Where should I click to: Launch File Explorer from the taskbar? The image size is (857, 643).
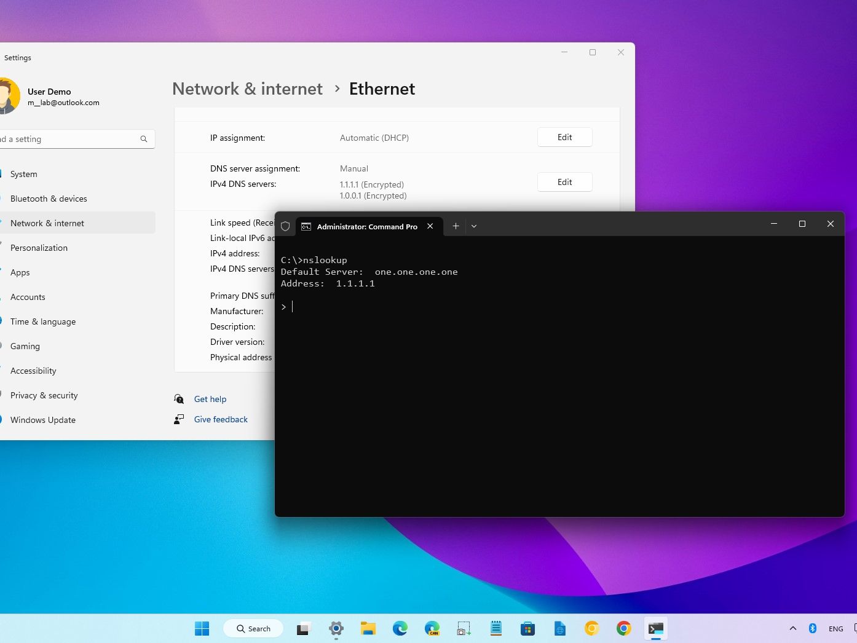click(x=368, y=628)
